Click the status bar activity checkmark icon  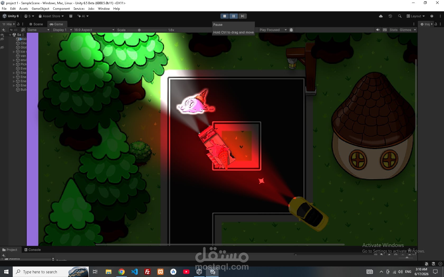(440, 264)
